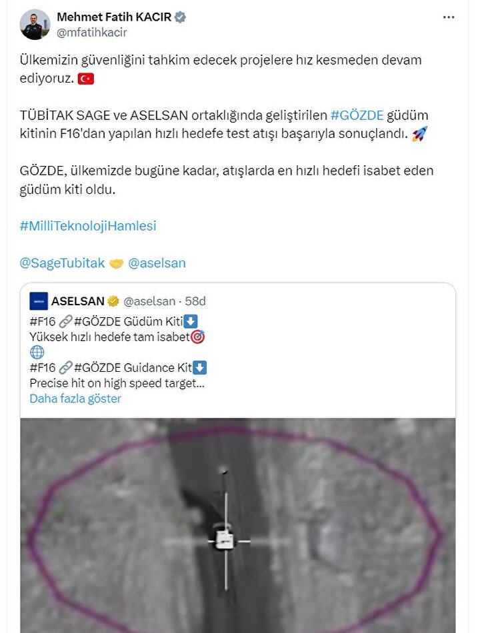Open the #GÖZDE hashtag in the tweet
480x633 pixels.
pyautogui.click(x=357, y=115)
